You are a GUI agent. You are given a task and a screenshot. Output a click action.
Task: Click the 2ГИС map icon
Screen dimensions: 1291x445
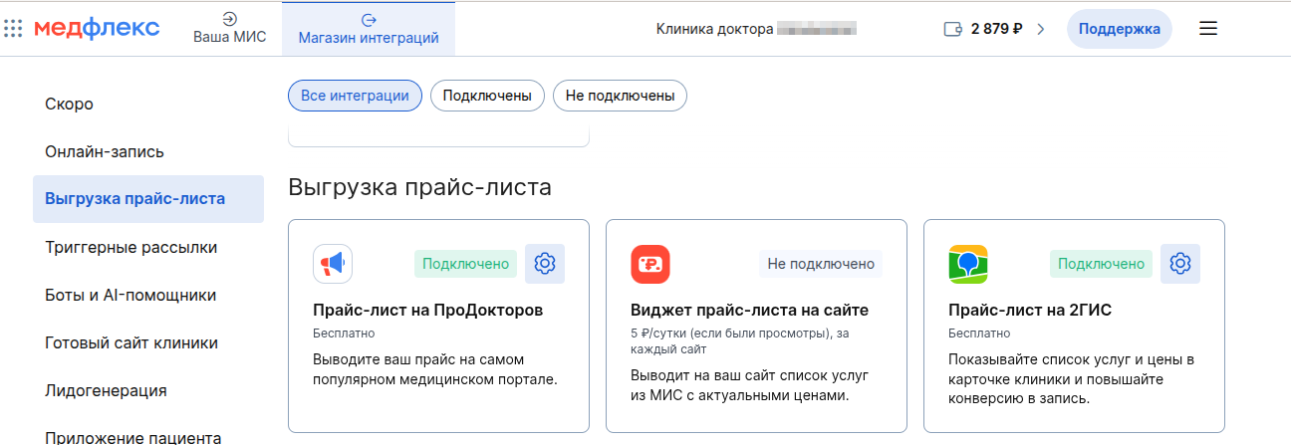pyautogui.click(x=967, y=264)
